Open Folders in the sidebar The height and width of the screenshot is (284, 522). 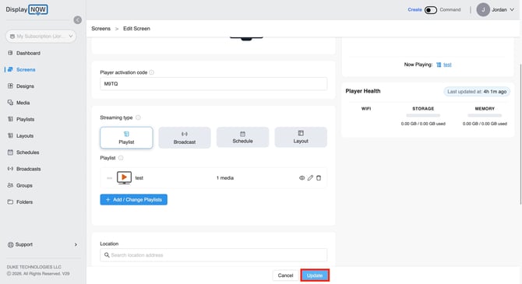click(24, 202)
